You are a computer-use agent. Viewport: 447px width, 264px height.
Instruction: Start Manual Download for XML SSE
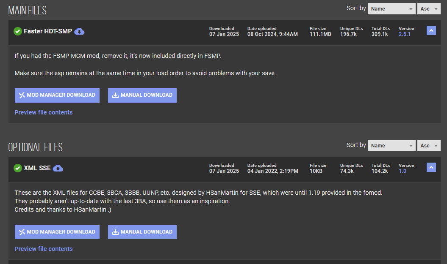(x=142, y=232)
